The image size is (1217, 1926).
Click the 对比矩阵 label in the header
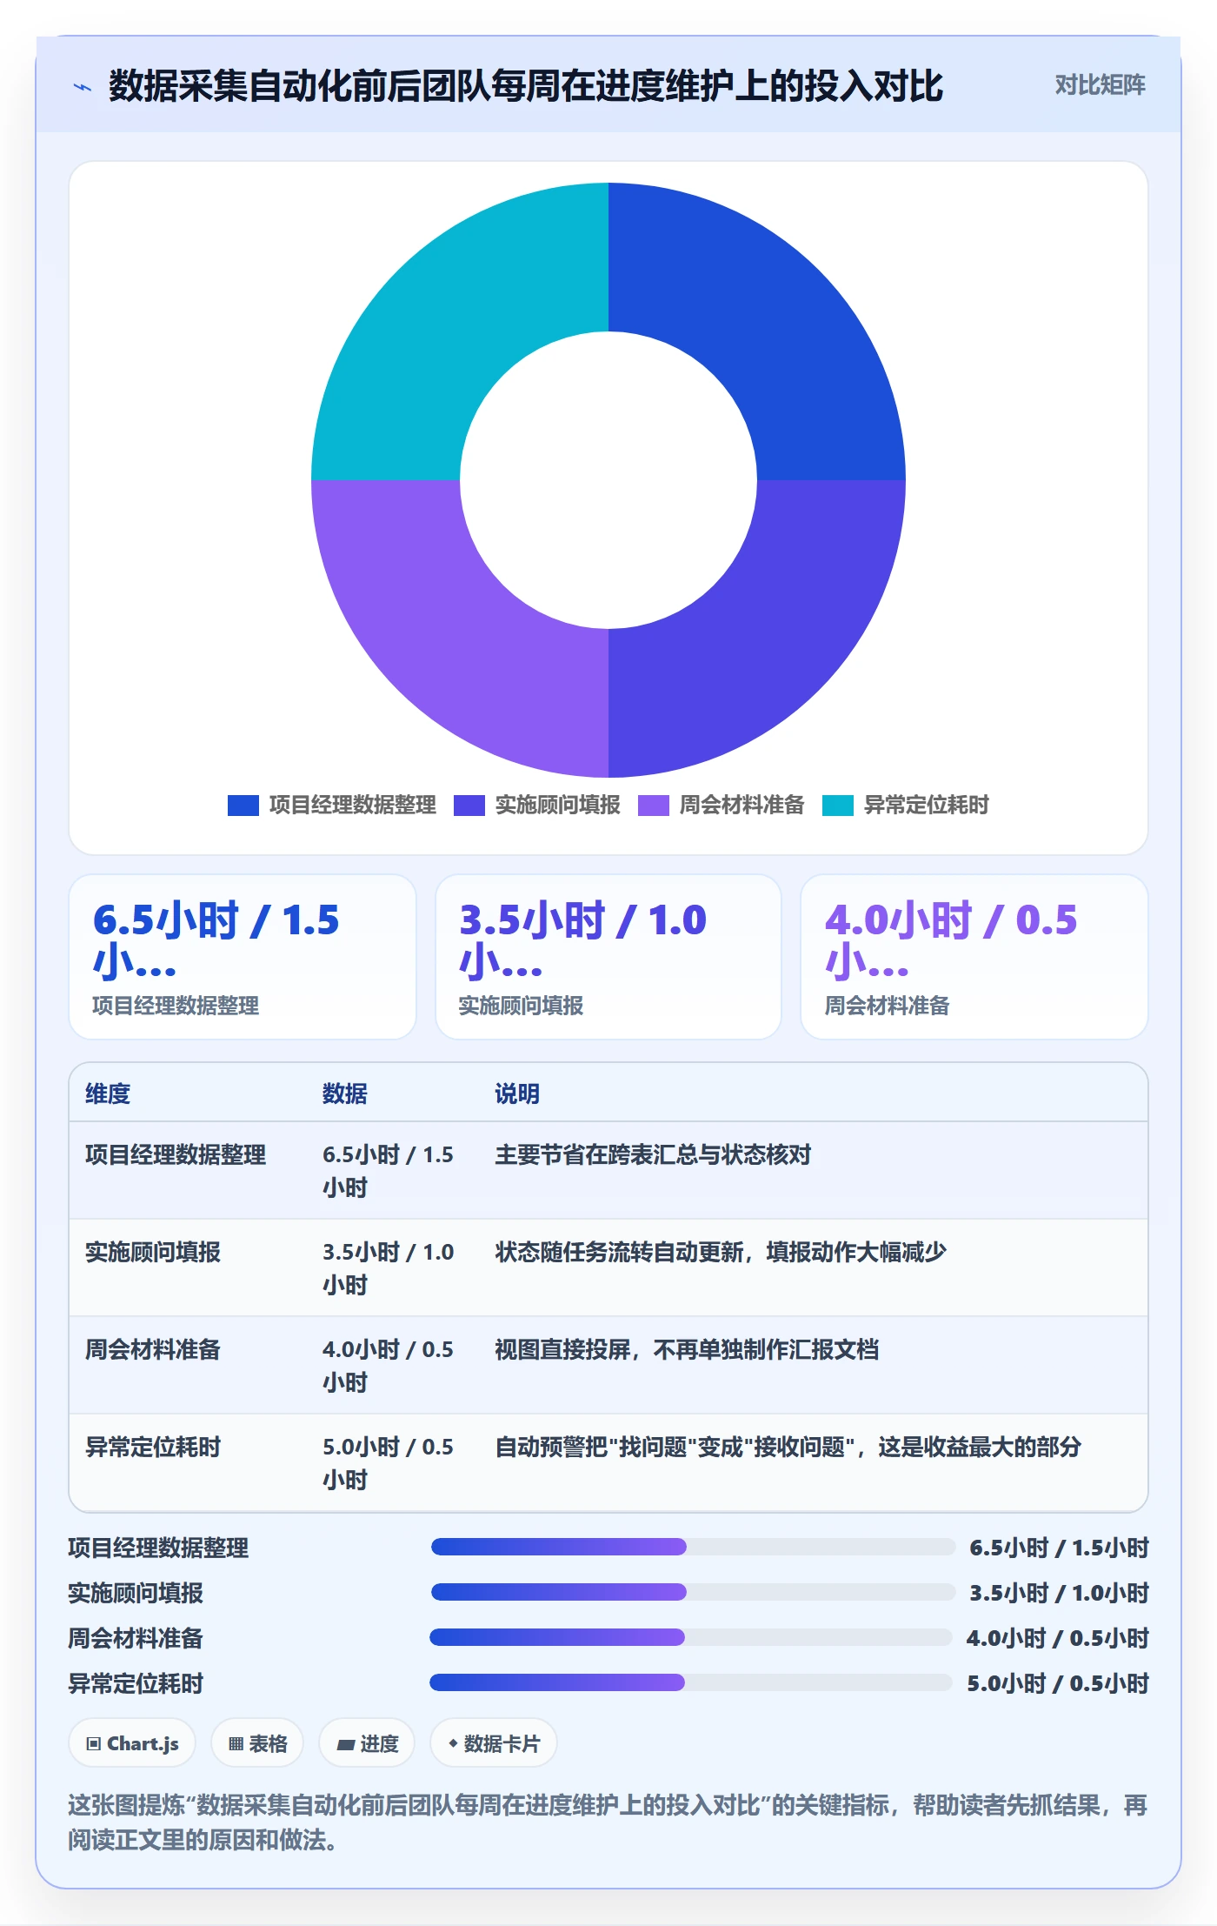pyautogui.click(x=1100, y=85)
